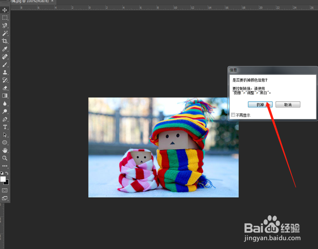This screenshot has width=318, height=249.
Task: Select the Blur tool
Action: 5,104
